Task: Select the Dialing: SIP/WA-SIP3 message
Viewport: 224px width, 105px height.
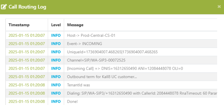Action: pyautogui.click(x=142, y=93)
